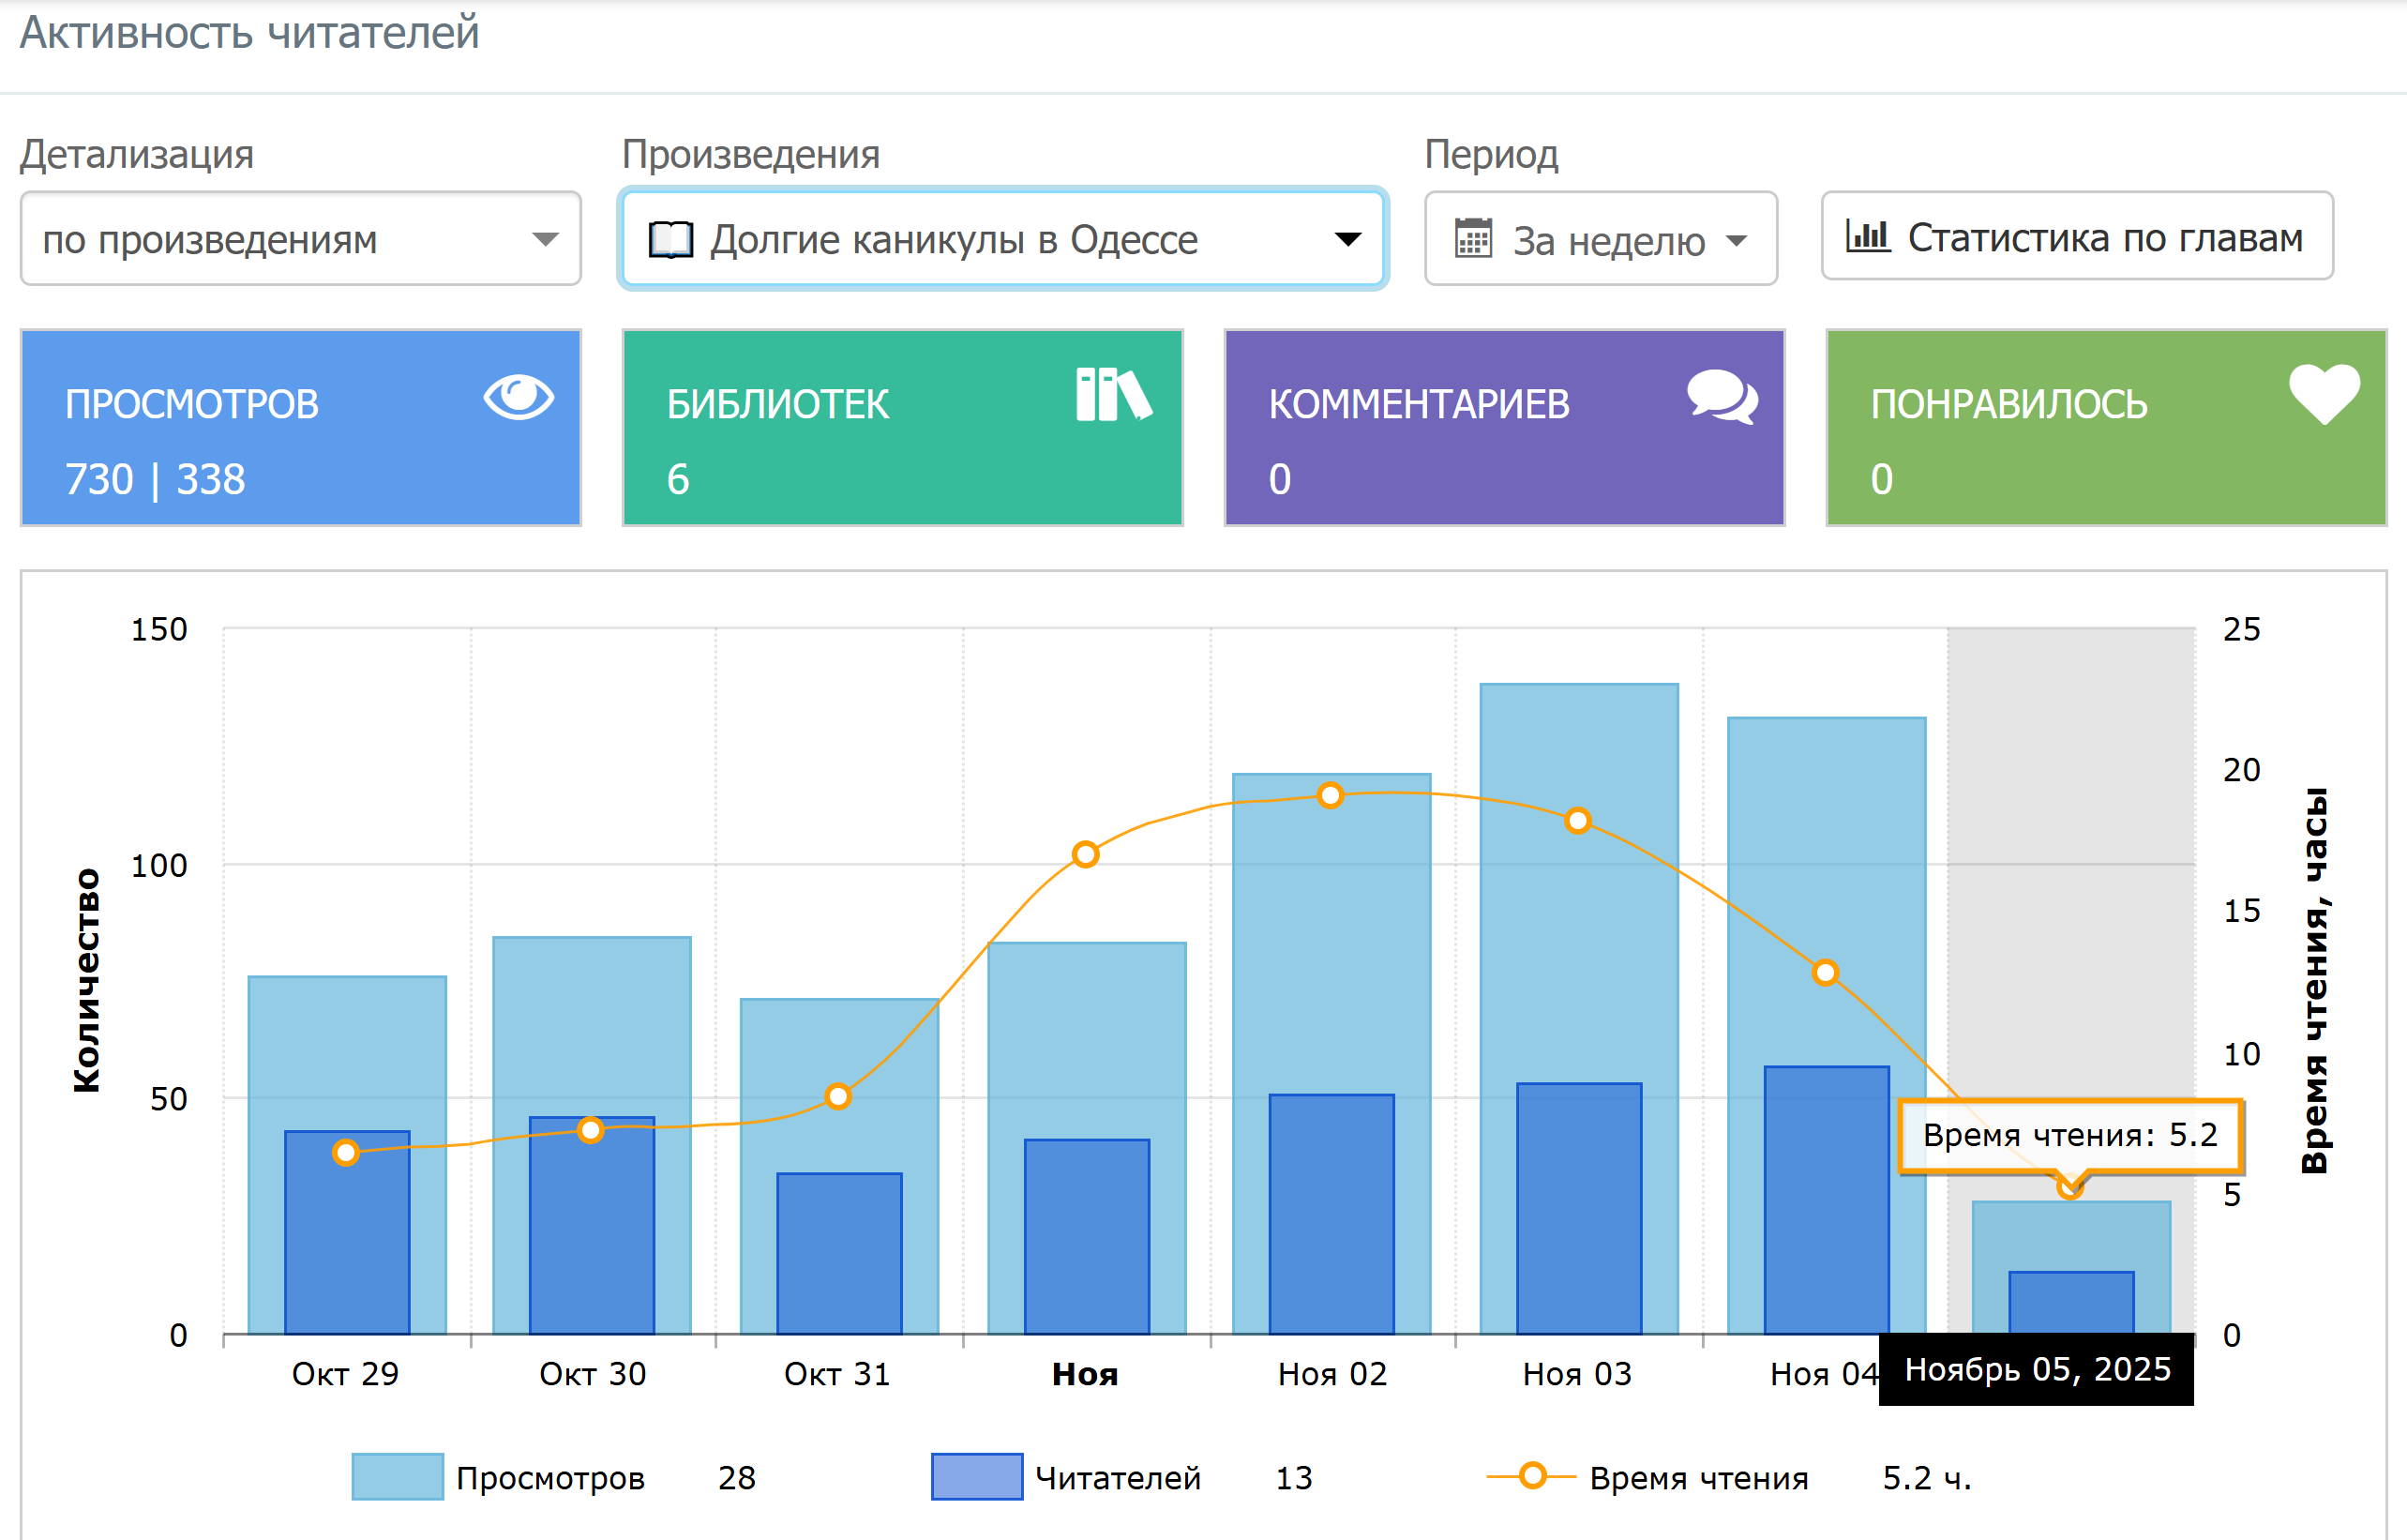Click the open book icon in Произведения selector
Image resolution: width=2407 pixels, height=1540 pixels.
670,240
